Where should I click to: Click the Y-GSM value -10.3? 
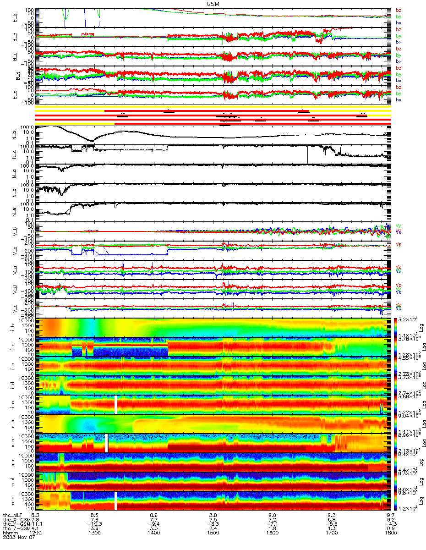tap(94, 523)
